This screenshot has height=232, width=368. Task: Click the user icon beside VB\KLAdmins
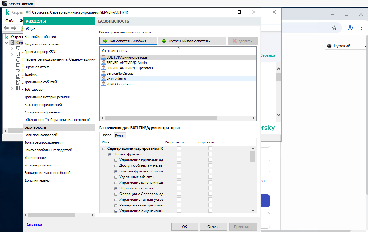coord(103,79)
